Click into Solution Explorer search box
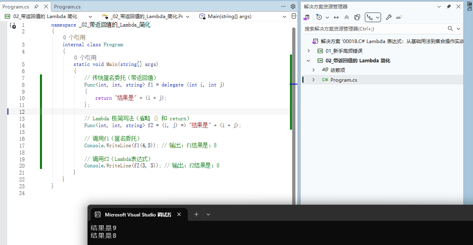The image size is (473, 245). [373, 29]
